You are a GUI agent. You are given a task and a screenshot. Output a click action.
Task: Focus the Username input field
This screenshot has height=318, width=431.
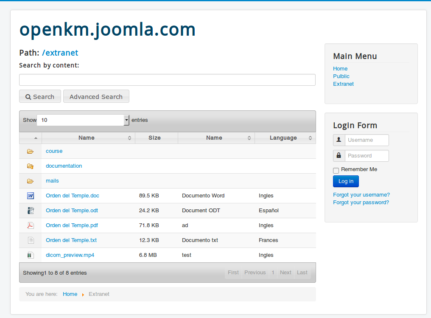tap(367, 140)
